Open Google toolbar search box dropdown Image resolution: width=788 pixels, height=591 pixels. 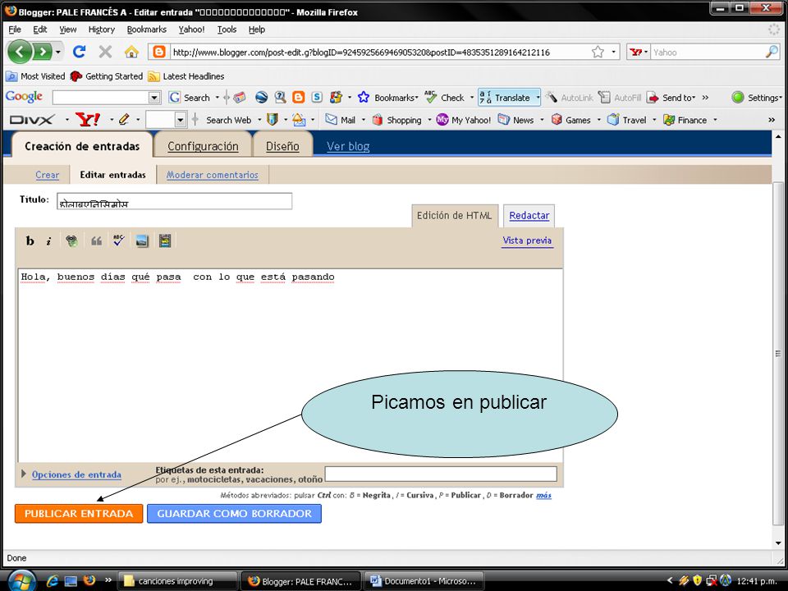155,98
